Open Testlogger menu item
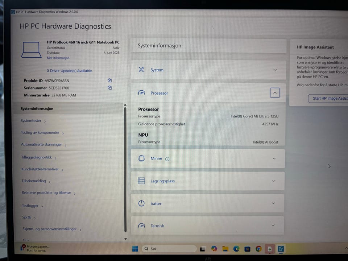The image size is (348, 261). (x=32, y=206)
